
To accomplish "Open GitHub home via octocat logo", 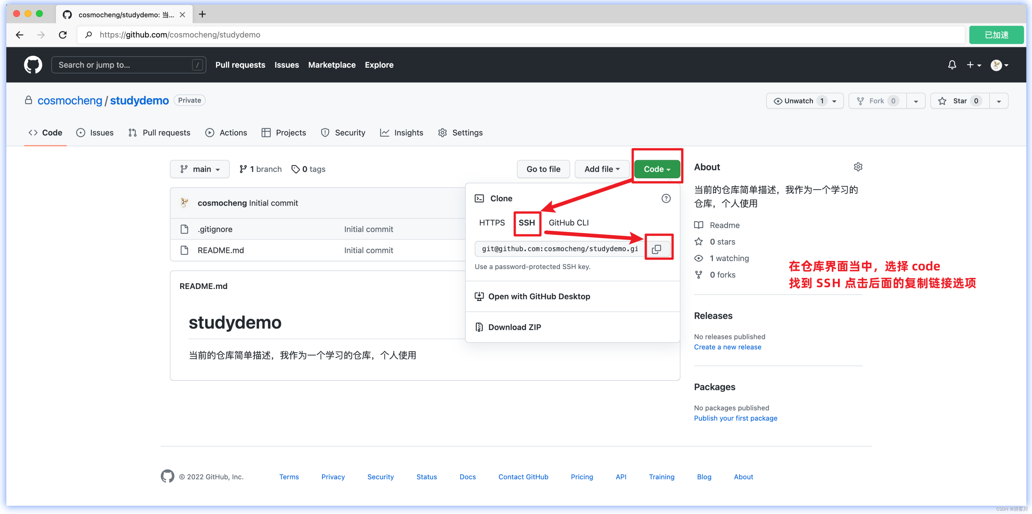I will 33,65.
